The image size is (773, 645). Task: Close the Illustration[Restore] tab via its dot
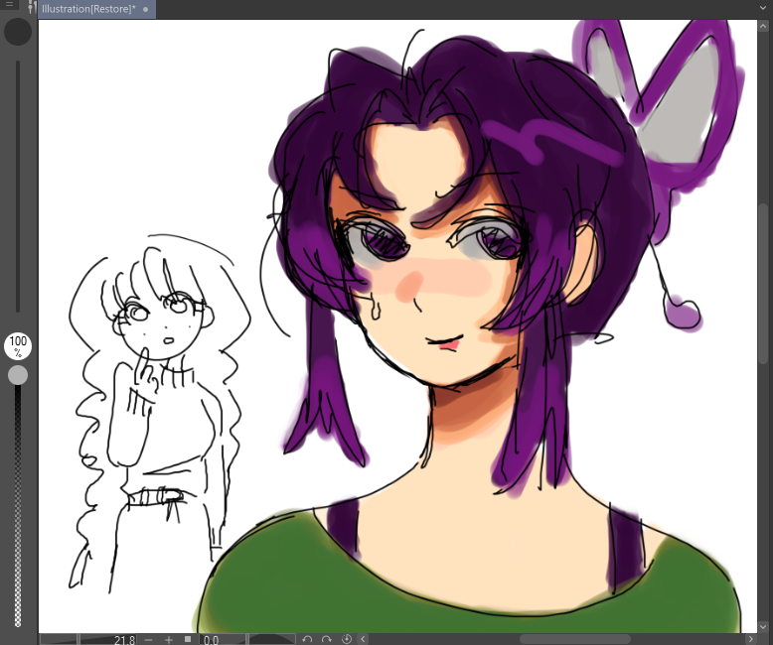(x=145, y=9)
